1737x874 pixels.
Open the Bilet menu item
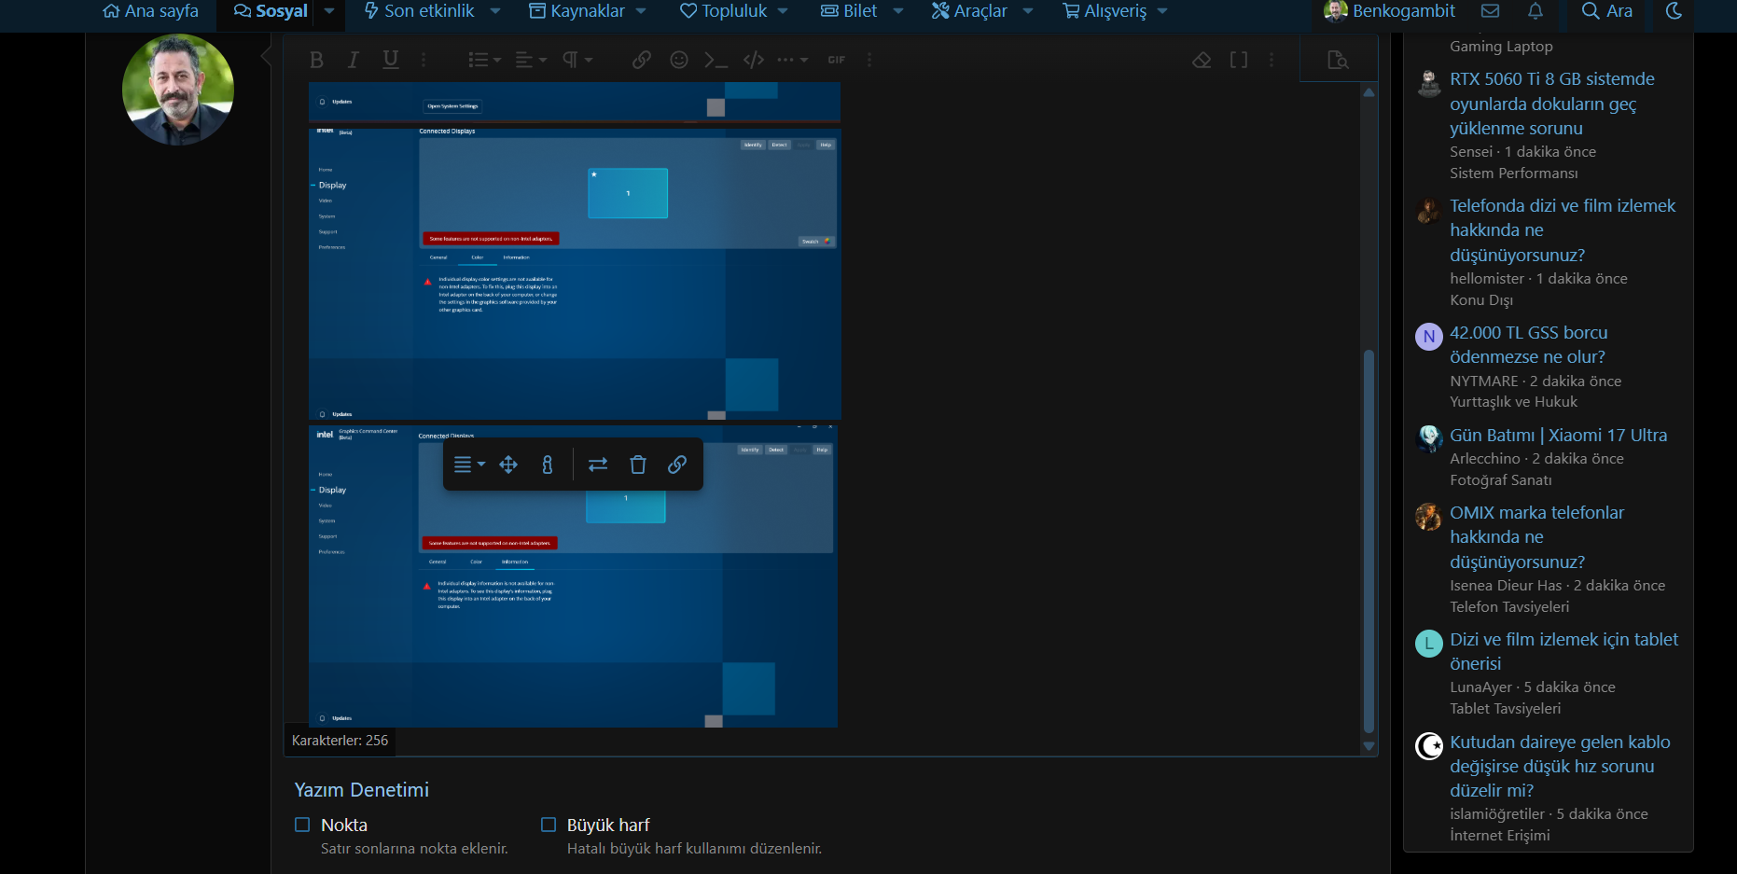pyautogui.click(x=849, y=11)
